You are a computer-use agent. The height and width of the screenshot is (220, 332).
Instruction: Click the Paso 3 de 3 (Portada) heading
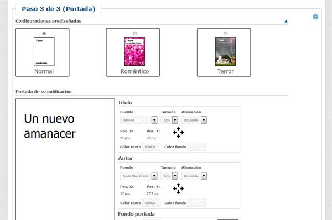coord(59,9)
